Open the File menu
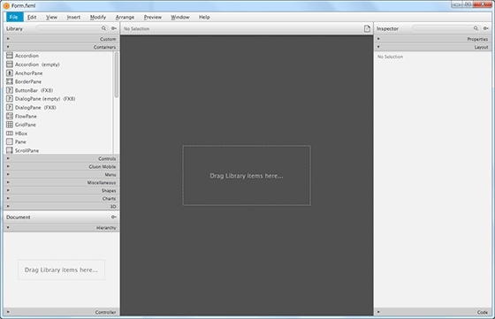The height and width of the screenshot is (319, 495). pyautogui.click(x=14, y=17)
